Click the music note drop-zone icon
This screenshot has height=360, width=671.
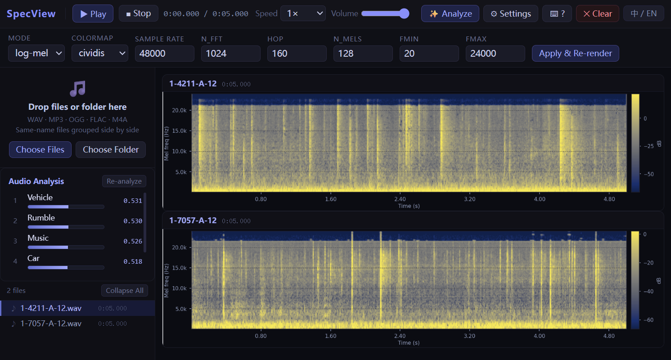point(77,89)
